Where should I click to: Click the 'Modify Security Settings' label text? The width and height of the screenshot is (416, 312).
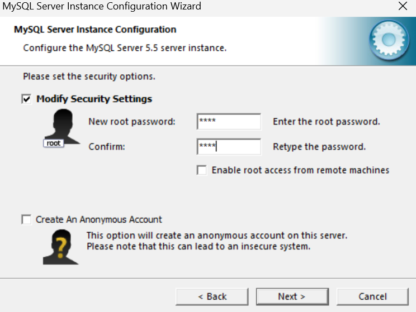[x=94, y=99]
